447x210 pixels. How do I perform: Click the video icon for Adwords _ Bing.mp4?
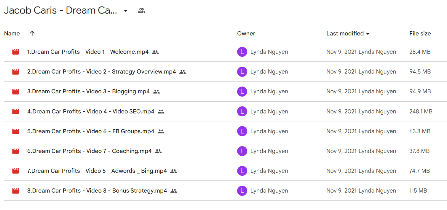point(15,171)
